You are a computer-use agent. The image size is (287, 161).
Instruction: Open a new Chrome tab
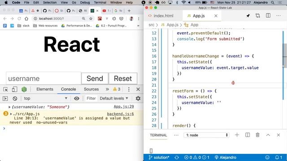[129, 11]
